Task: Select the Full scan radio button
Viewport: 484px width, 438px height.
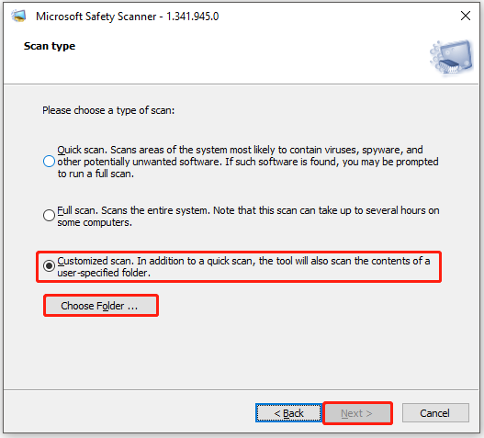Action: pos(49,215)
